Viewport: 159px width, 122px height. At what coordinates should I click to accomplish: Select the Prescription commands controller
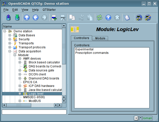[x=92, y=53]
